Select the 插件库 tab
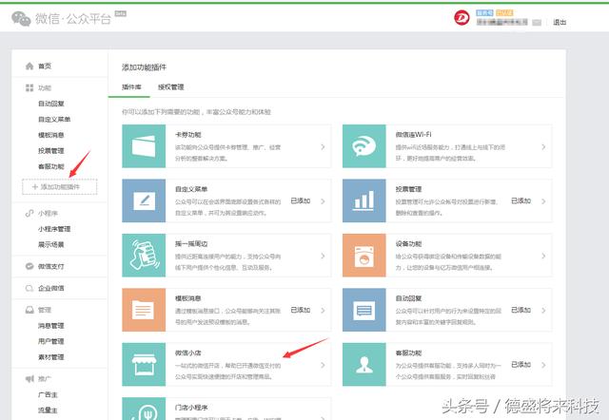This screenshot has height=420, width=609. [x=131, y=86]
